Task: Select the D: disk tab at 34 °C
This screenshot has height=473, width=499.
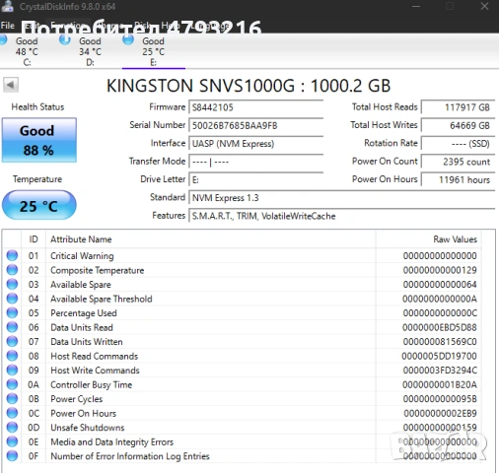Action: [x=90, y=51]
